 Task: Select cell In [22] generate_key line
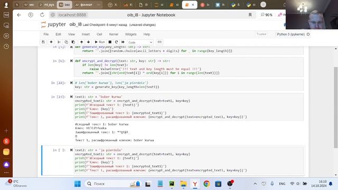tap(117, 87)
